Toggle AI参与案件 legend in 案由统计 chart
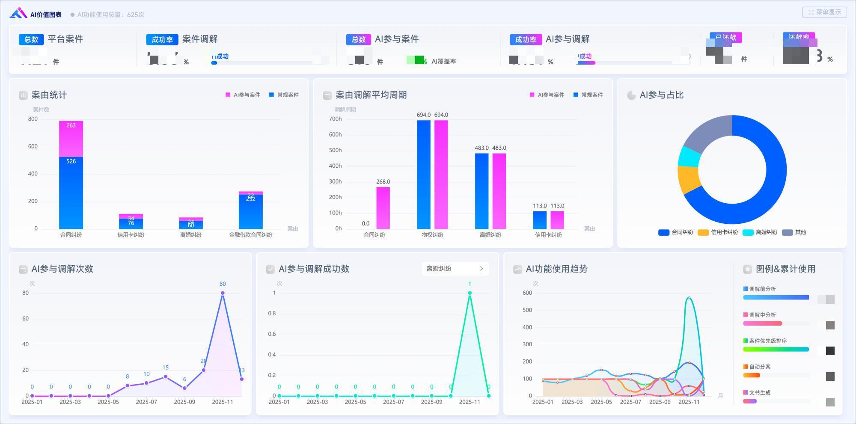Screen dimensions: 856x424 (243, 95)
